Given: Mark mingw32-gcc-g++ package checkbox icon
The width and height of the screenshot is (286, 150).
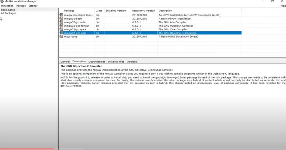Looking at the screenshot, I should click(x=61, y=29).
